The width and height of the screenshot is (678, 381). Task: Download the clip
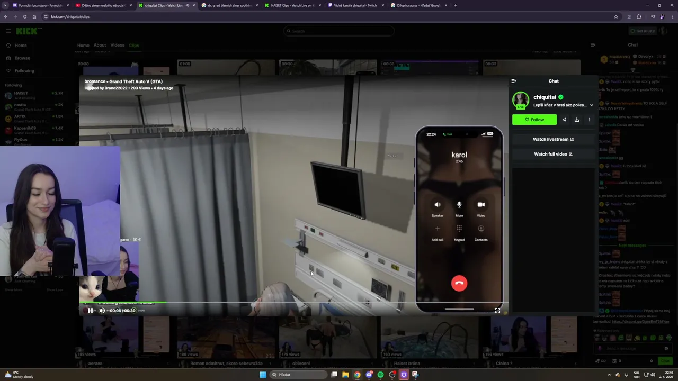pyautogui.click(x=577, y=120)
